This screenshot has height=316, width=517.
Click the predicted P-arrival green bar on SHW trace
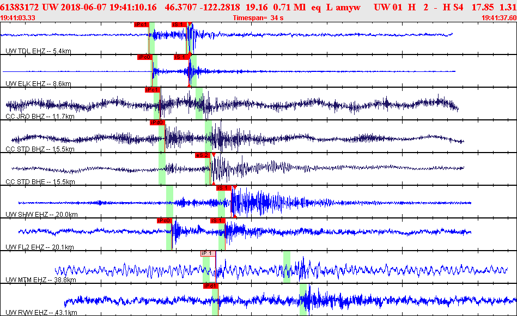[169, 201]
